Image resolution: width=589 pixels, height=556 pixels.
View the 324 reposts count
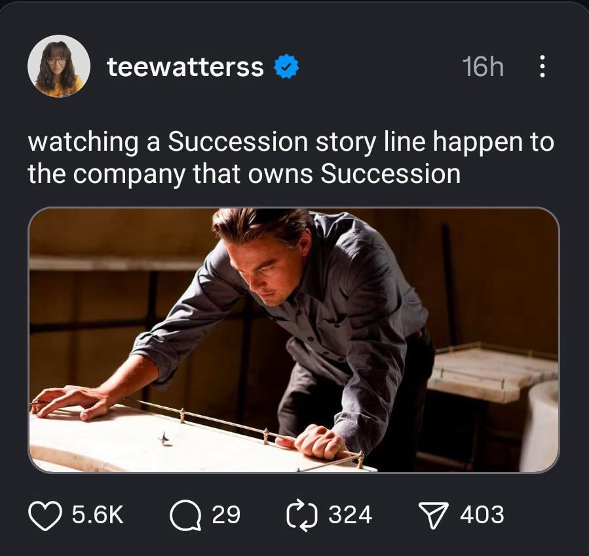click(x=350, y=515)
